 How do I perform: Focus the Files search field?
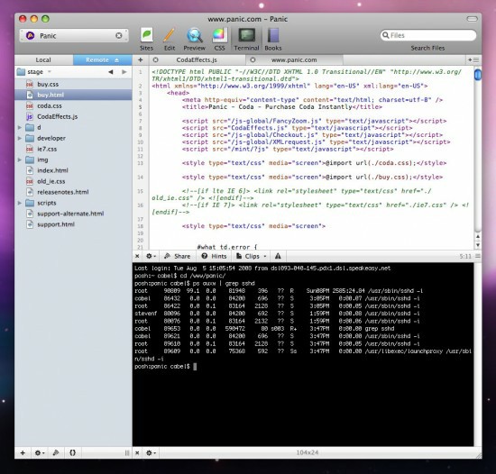428,35
